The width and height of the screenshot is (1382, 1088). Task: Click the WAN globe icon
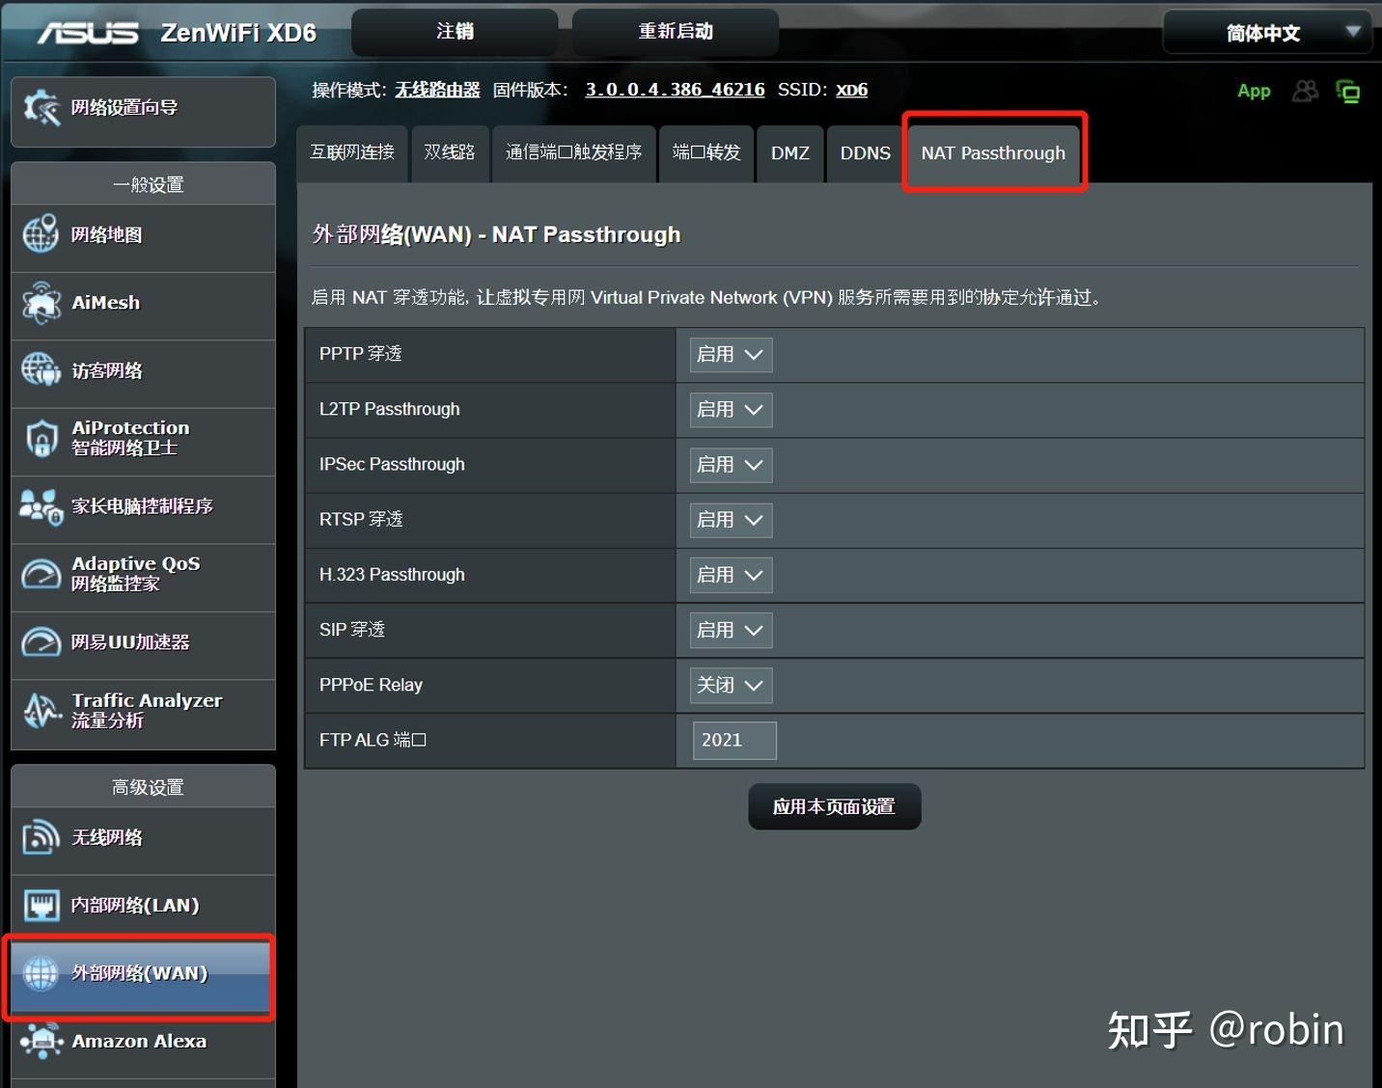pos(41,973)
